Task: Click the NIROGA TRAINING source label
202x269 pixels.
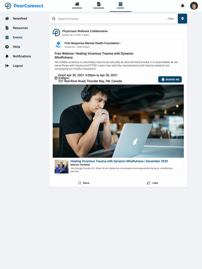Action: (x=80, y=165)
